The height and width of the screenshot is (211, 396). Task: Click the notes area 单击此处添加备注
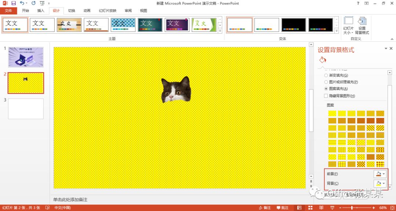[x=70, y=200]
